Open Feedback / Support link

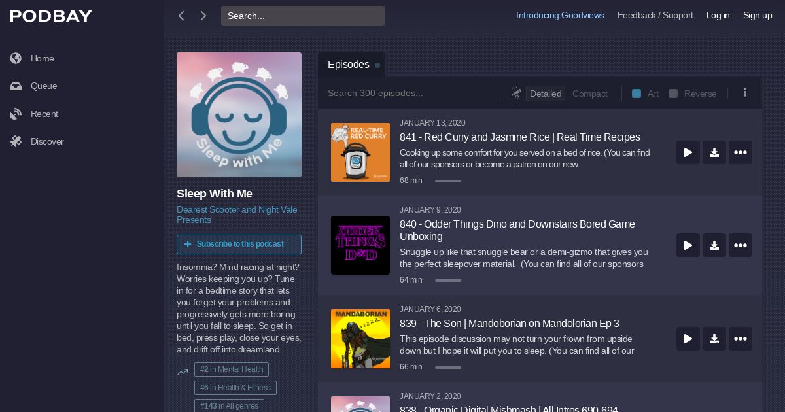coord(655,15)
